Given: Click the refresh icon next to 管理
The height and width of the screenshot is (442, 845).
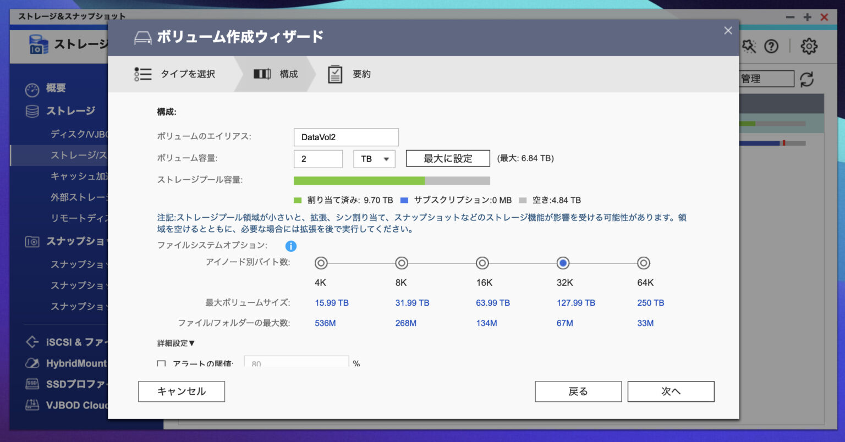Looking at the screenshot, I should coord(807,79).
